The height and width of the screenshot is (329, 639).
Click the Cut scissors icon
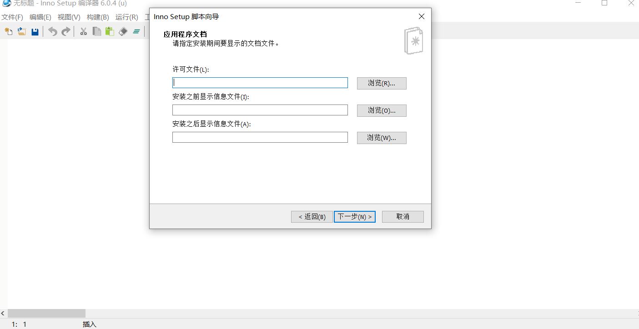pyautogui.click(x=83, y=31)
